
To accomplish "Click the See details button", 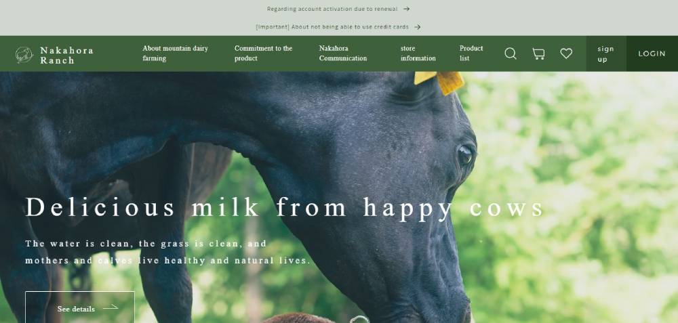I will [80, 307].
